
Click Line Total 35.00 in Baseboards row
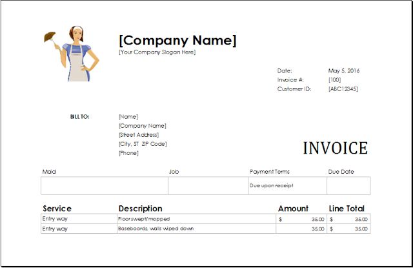click(x=348, y=229)
